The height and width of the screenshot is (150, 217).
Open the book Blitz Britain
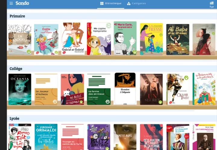pyautogui.click(x=99, y=137)
